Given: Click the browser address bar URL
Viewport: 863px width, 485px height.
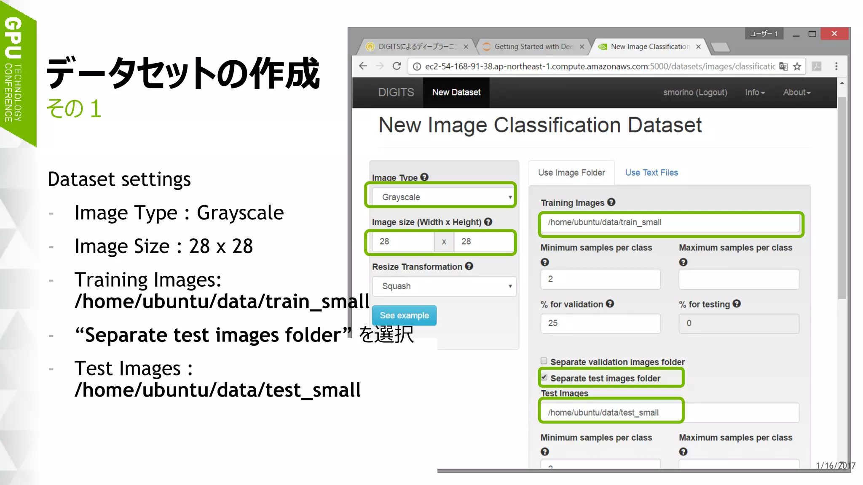Looking at the screenshot, I should [600, 67].
